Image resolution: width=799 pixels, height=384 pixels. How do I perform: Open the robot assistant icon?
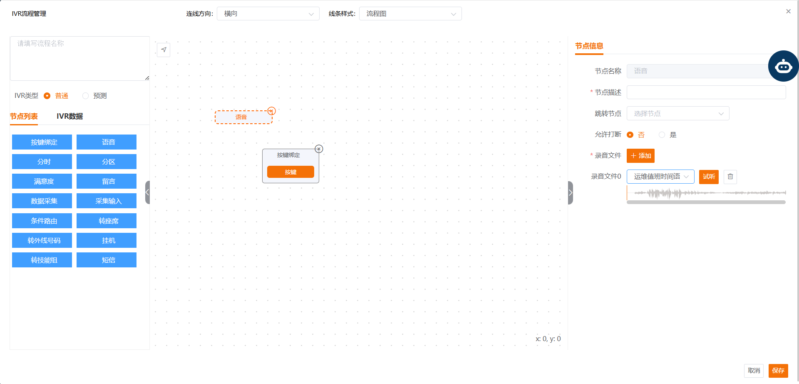pos(783,66)
